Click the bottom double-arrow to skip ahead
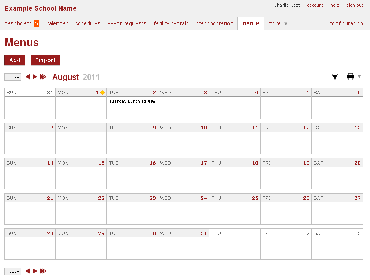 coord(43,271)
